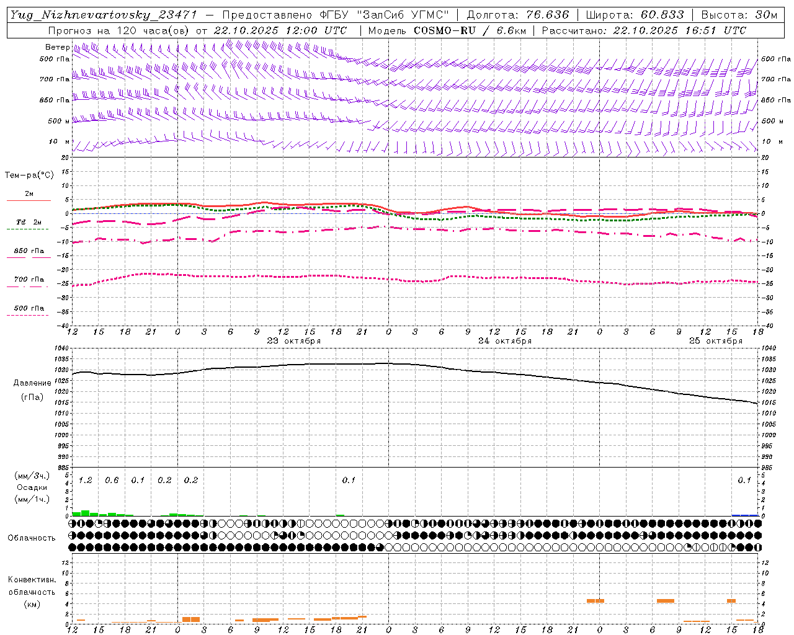This screenshot has width=794, height=635.
Task: Click the 700 гПа temperature legend entry
Action: 29,280
